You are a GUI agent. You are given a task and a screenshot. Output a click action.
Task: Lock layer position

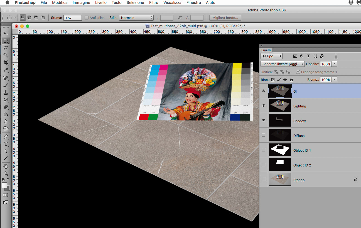coord(285,80)
